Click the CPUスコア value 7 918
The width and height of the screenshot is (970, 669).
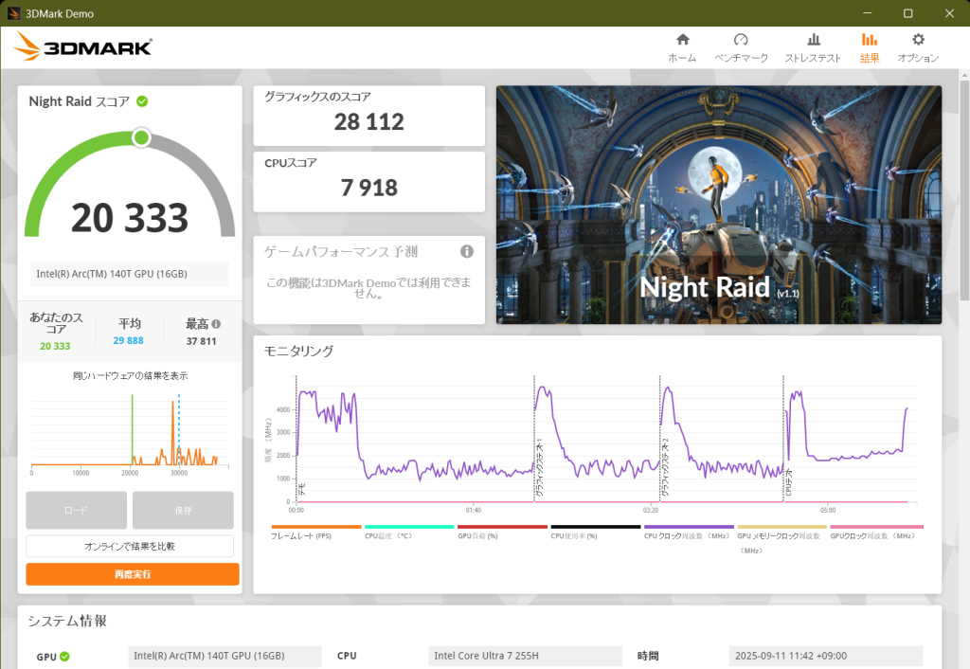369,188
